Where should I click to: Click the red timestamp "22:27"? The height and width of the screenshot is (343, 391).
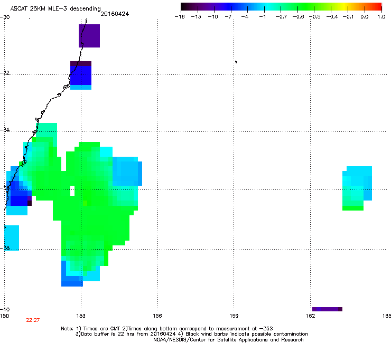(x=33, y=320)
